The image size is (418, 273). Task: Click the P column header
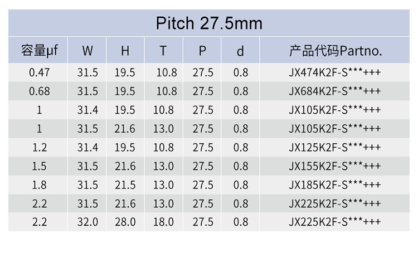(202, 51)
